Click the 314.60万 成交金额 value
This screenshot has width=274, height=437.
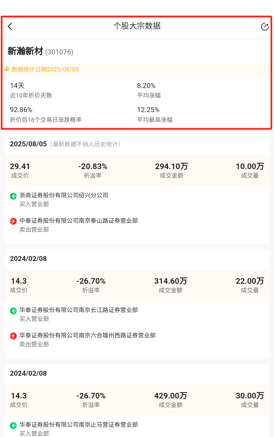(x=171, y=281)
